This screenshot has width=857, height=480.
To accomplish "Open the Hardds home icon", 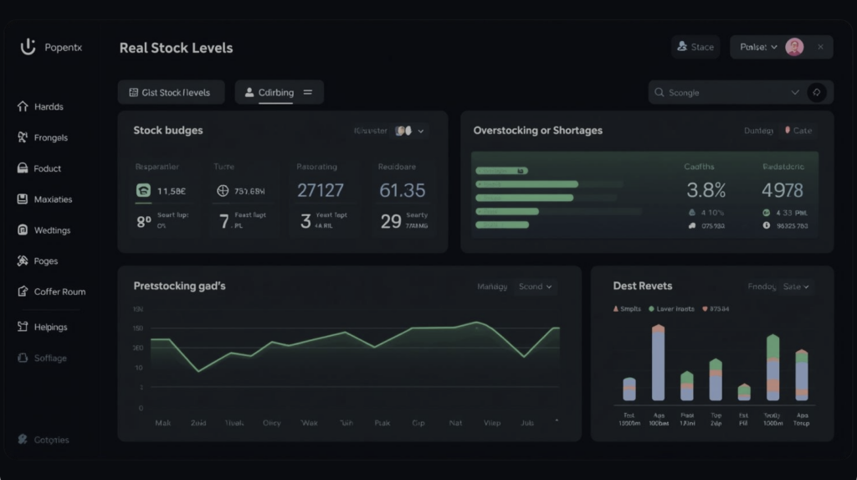I will coord(23,106).
